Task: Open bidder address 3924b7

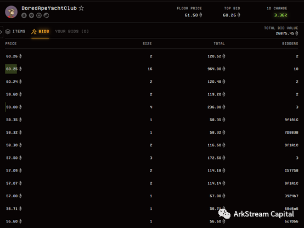Action: click(x=291, y=196)
